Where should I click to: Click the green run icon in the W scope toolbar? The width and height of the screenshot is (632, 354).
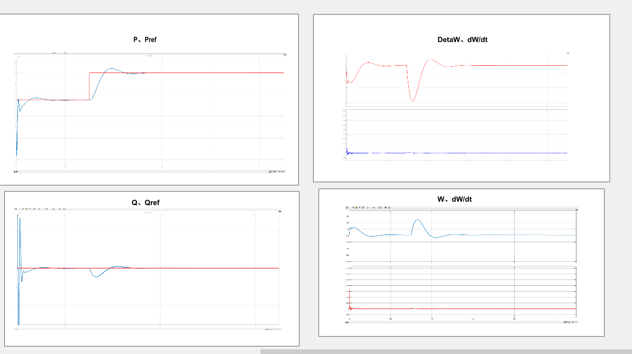pyautogui.click(x=356, y=207)
